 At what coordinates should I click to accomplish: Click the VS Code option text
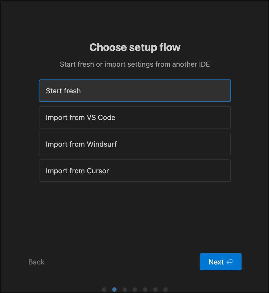tap(81, 117)
